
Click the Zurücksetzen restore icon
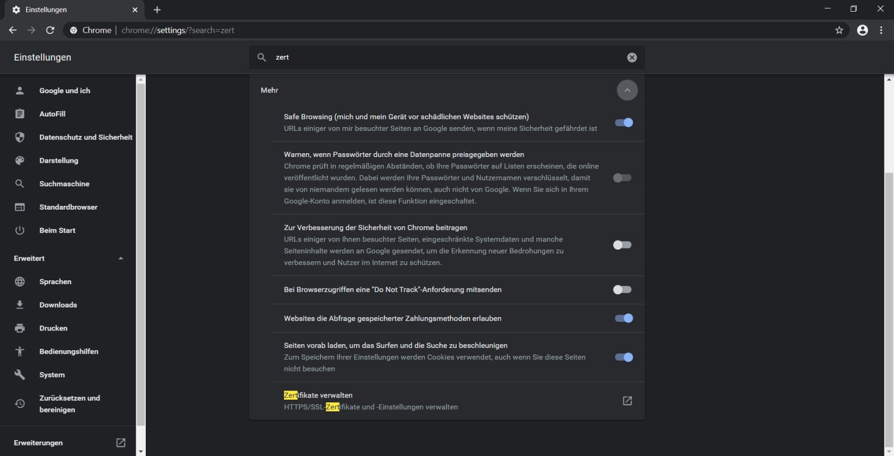click(20, 404)
